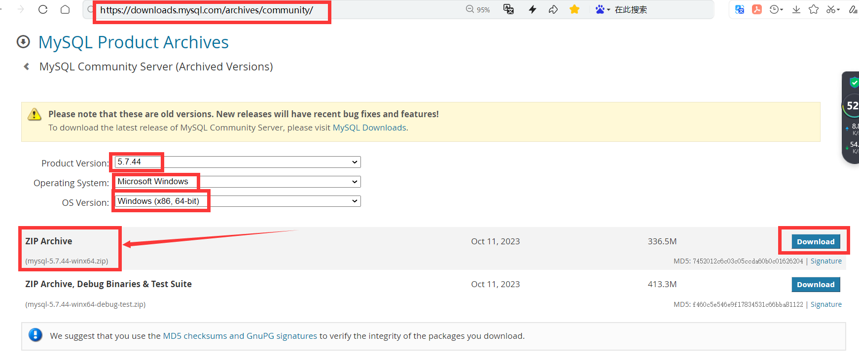The width and height of the screenshot is (859, 360).
Task: Click the green shield icon in side widget
Action: pos(854,82)
